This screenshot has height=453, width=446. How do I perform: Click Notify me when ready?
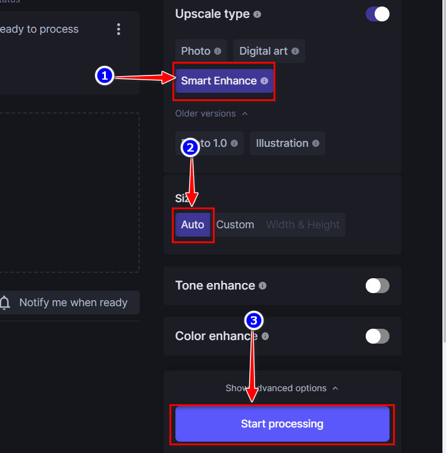click(x=73, y=303)
